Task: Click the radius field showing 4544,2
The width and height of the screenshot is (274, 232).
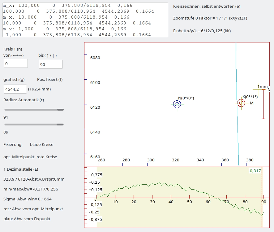Action: (x=15, y=89)
